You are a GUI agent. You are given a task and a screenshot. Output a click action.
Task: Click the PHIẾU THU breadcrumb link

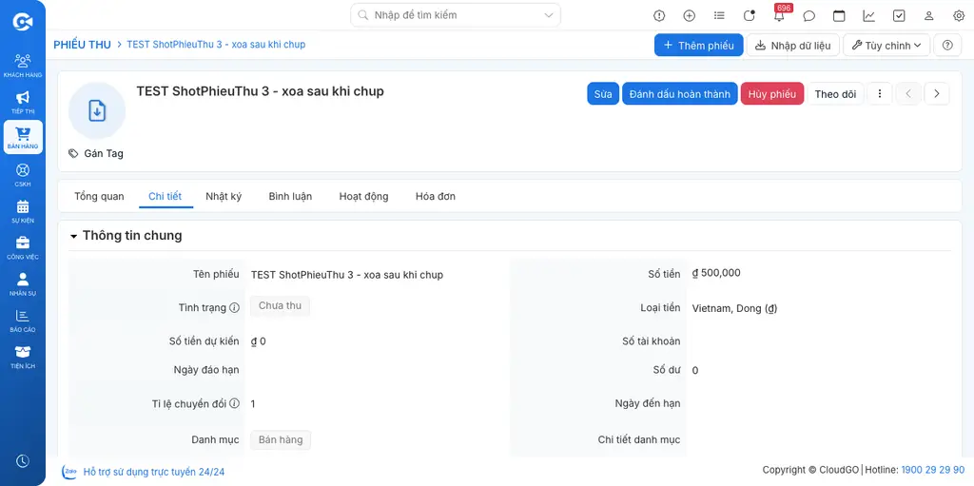click(x=82, y=45)
